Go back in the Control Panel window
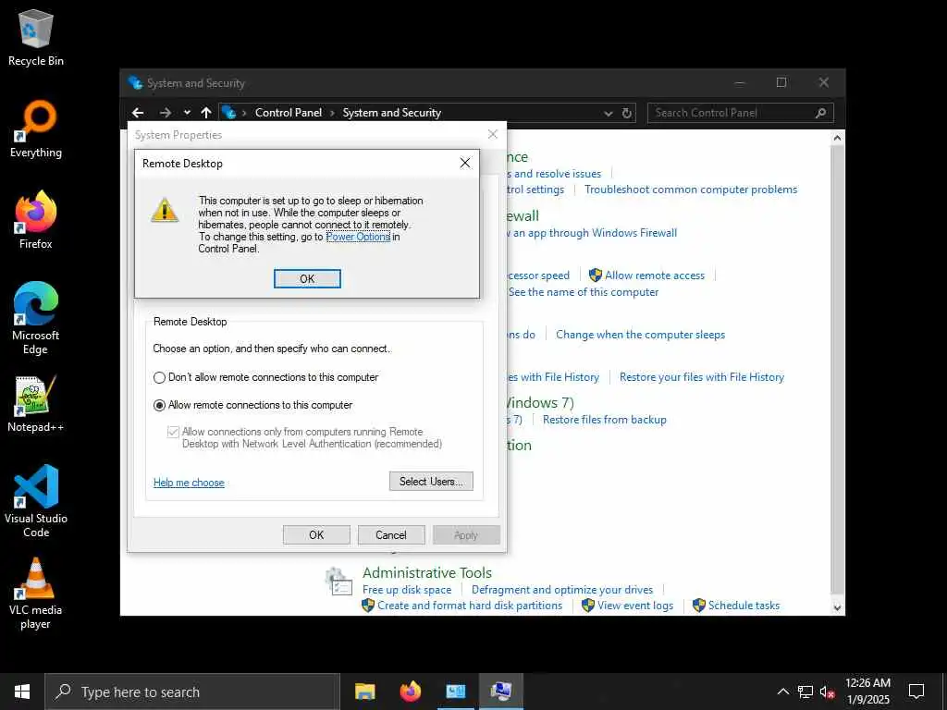Screen dimensions: 947x710 coord(138,113)
